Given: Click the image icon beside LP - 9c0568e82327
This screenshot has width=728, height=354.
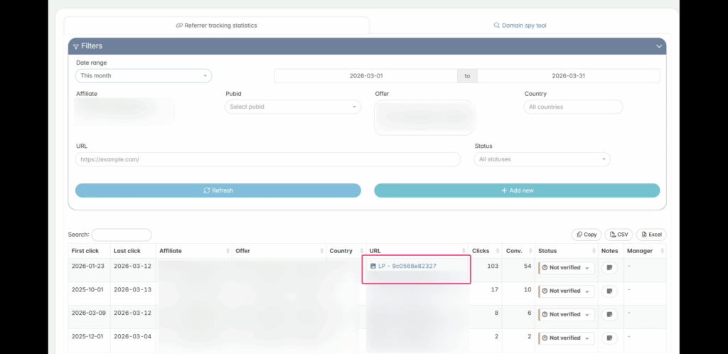Looking at the screenshot, I should (373, 266).
